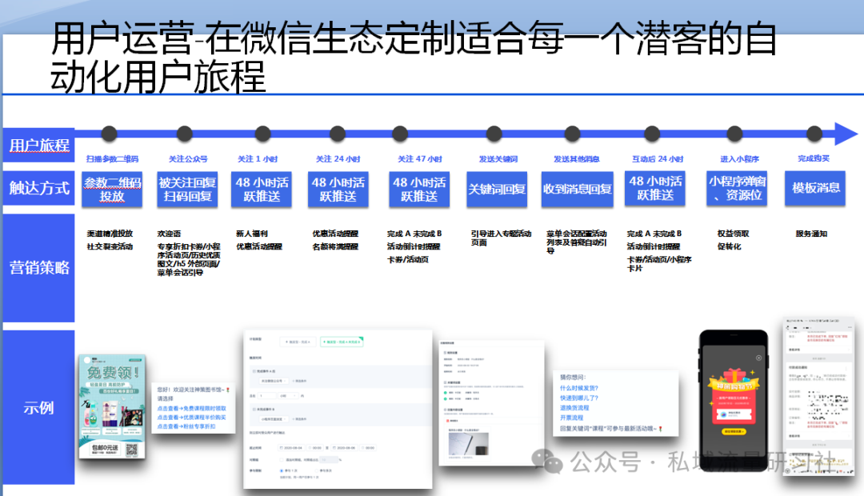This screenshot has width=864, height=496.
Task: Click the 促转化 strategy text
Action: click(729, 246)
